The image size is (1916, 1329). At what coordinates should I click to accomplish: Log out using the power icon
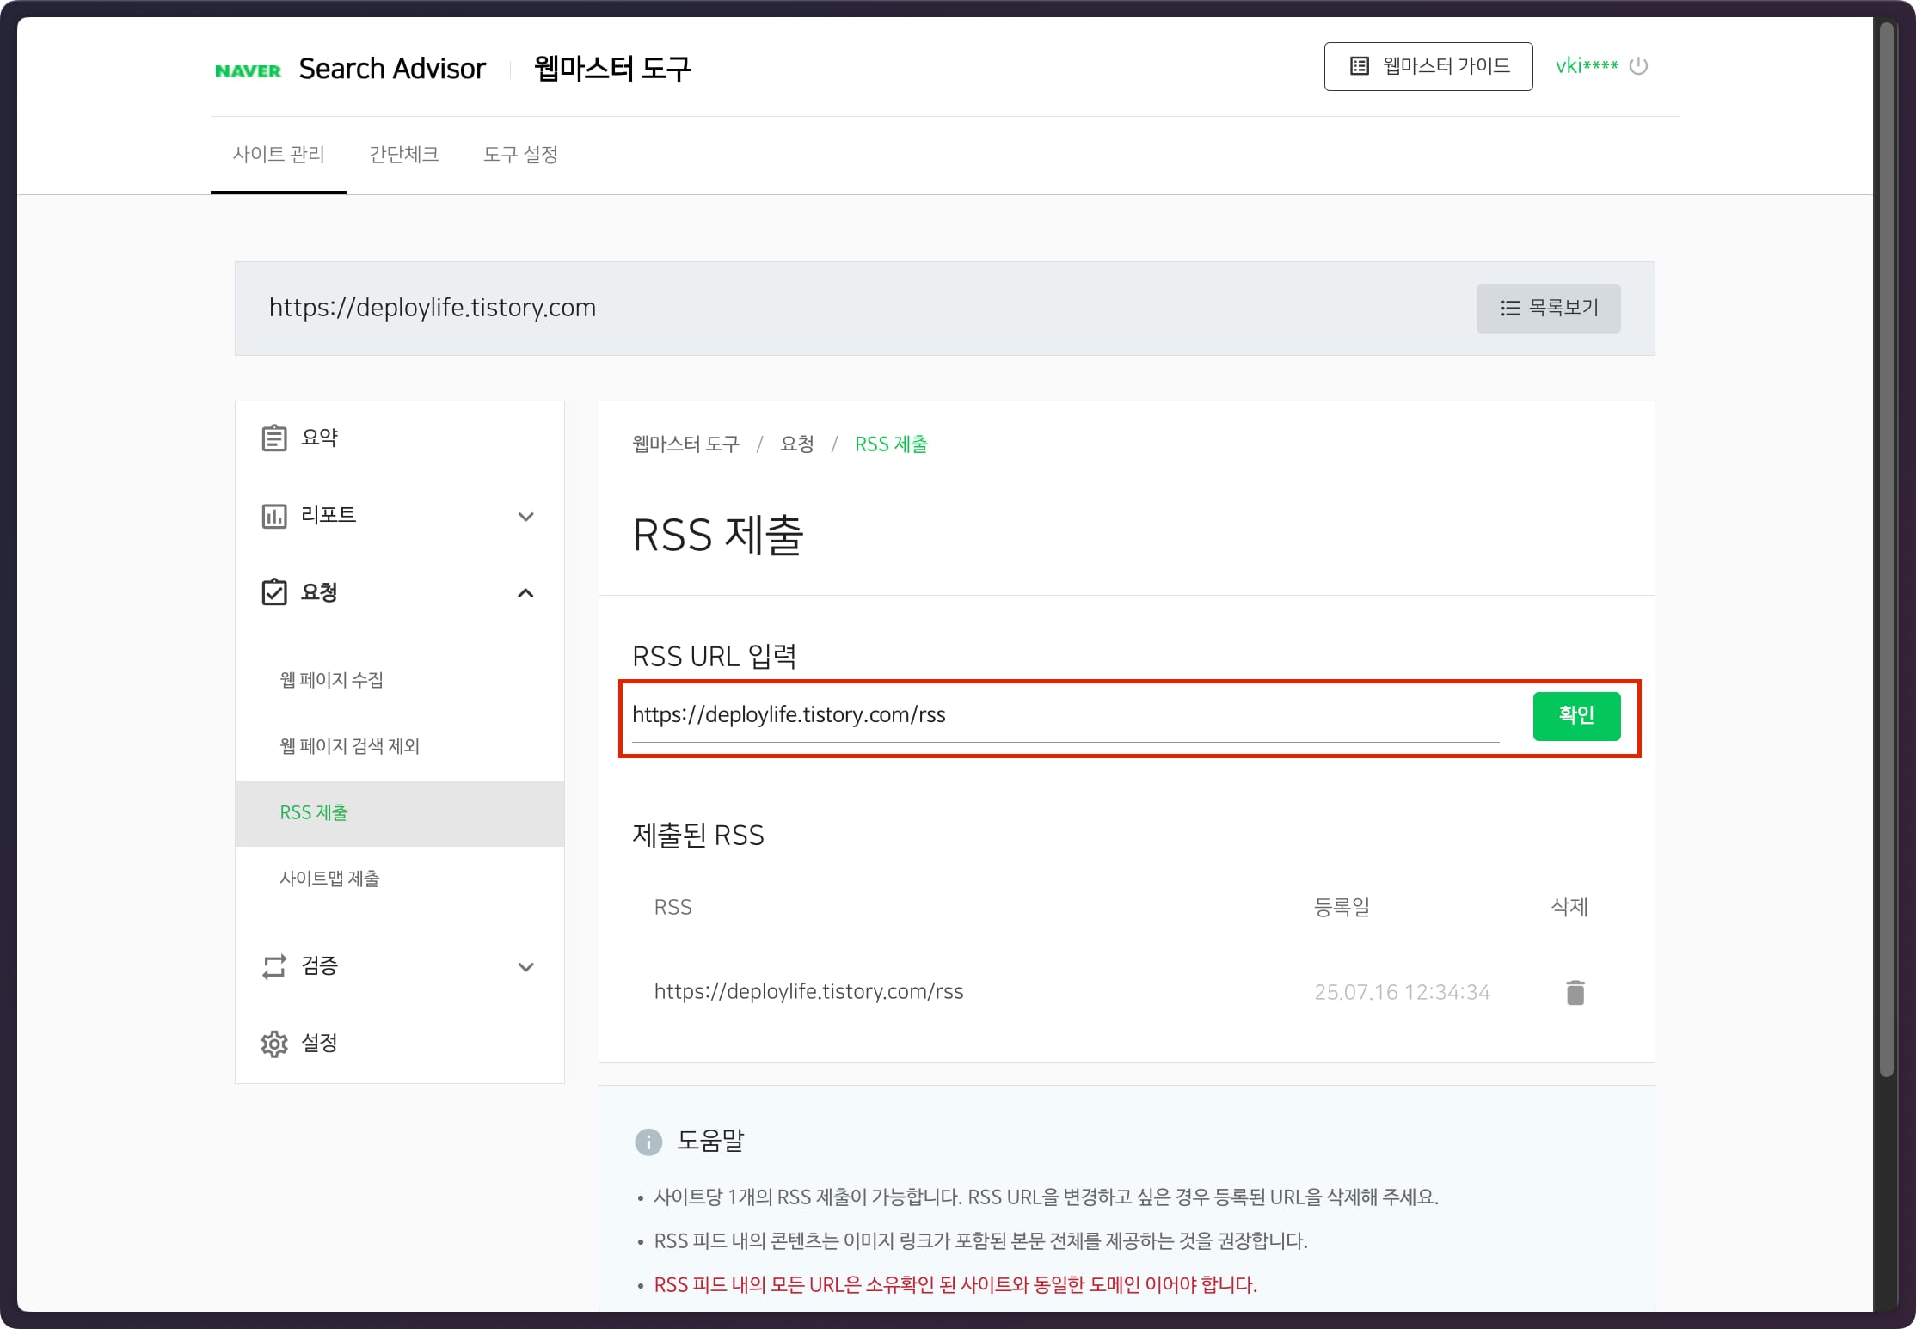1638,66
